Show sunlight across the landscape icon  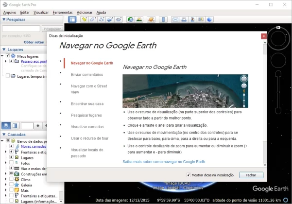[139, 19]
